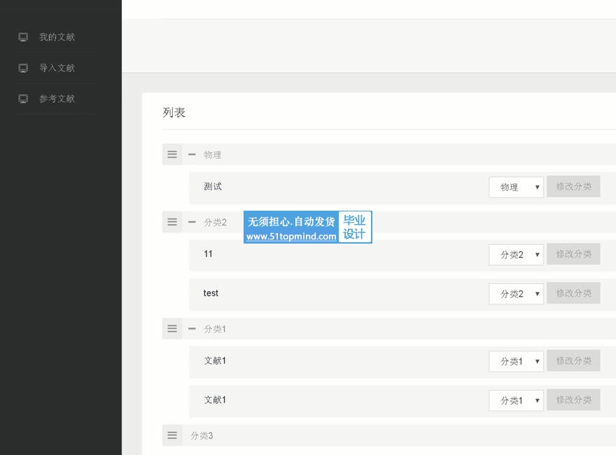This screenshot has height=455, width=616.
Task: Click the drag handle icon for 分类3
Action: (172, 435)
